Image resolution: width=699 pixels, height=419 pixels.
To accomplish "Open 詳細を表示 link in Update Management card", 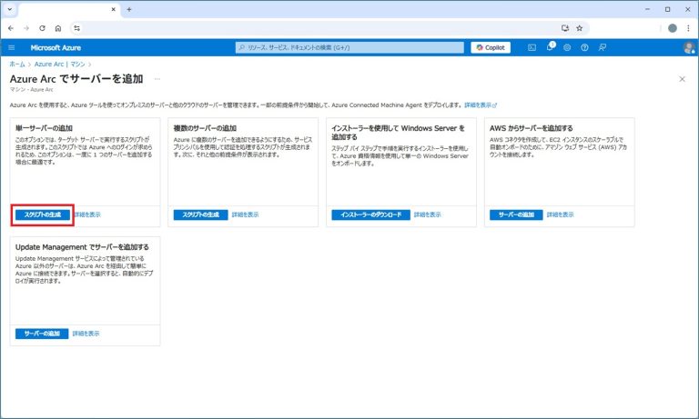I will pyautogui.click(x=86, y=334).
